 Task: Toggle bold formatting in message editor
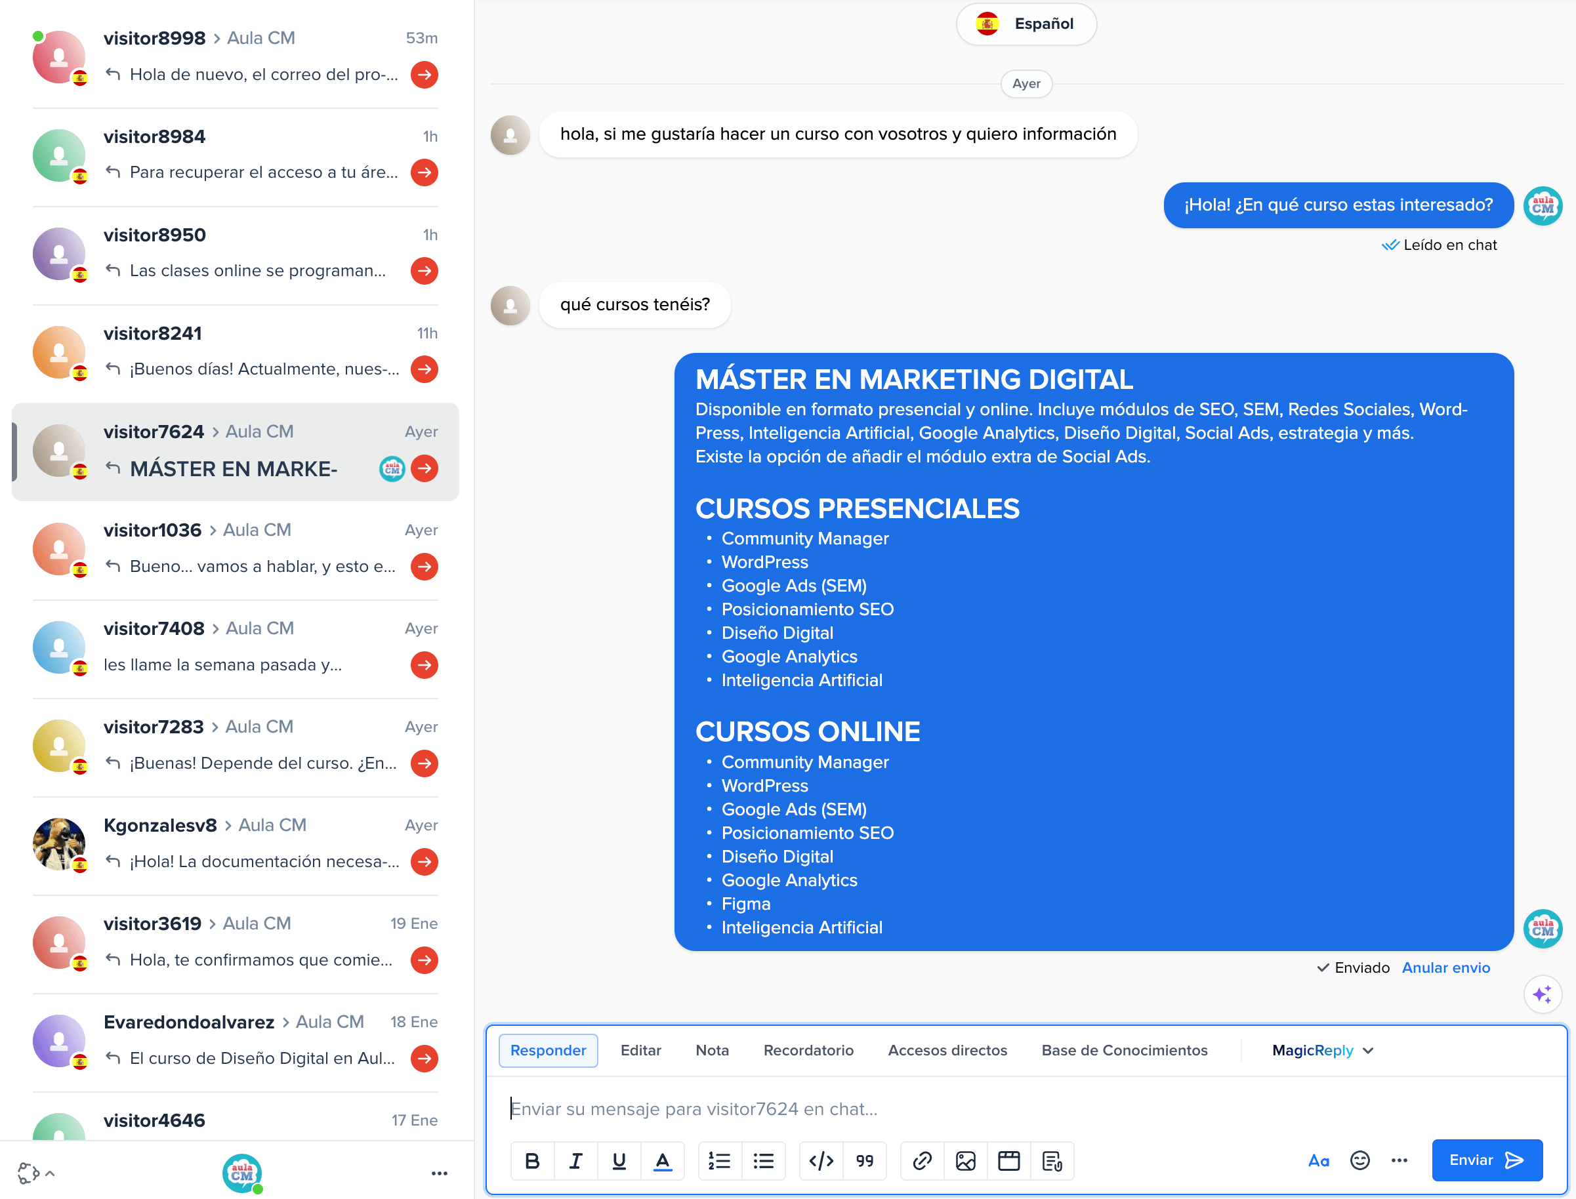pyautogui.click(x=531, y=1161)
